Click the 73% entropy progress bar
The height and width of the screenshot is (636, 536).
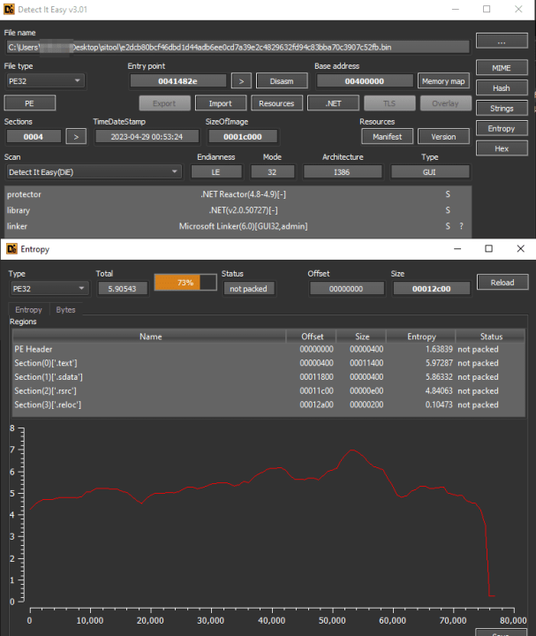coord(185,283)
